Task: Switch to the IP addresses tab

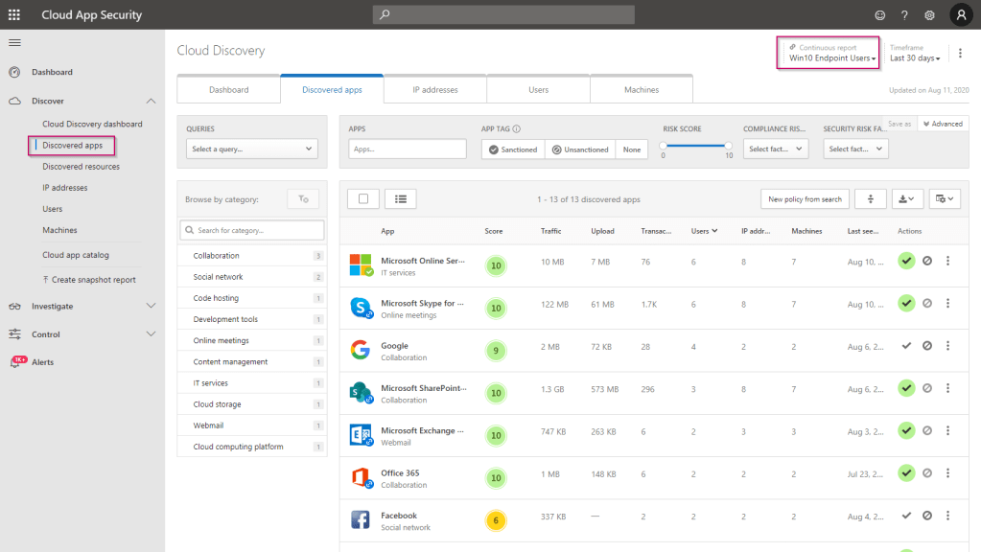Action: (x=434, y=90)
